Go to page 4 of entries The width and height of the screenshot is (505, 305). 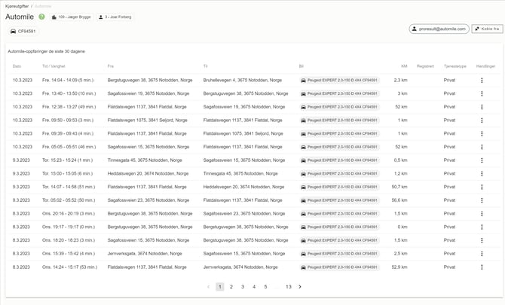pyautogui.click(x=254, y=287)
